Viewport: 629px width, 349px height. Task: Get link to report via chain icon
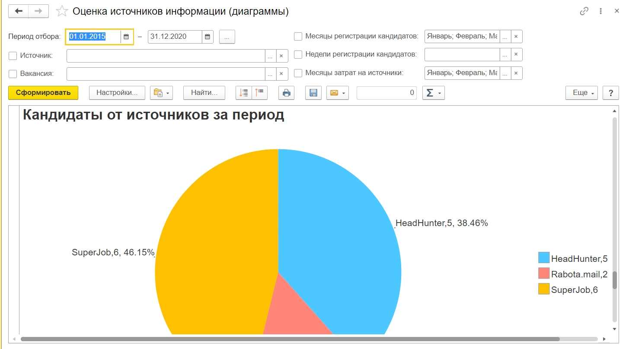[584, 11]
